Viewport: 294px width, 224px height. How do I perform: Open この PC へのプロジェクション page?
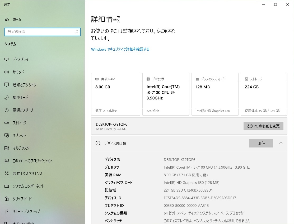point(32,161)
